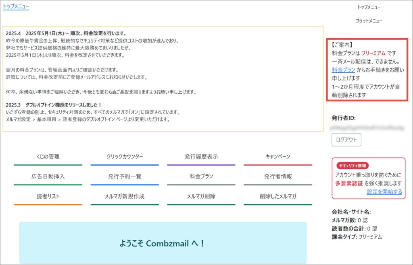Click the 発行者ID label
The width and height of the screenshot is (413, 265).
click(344, 118)
